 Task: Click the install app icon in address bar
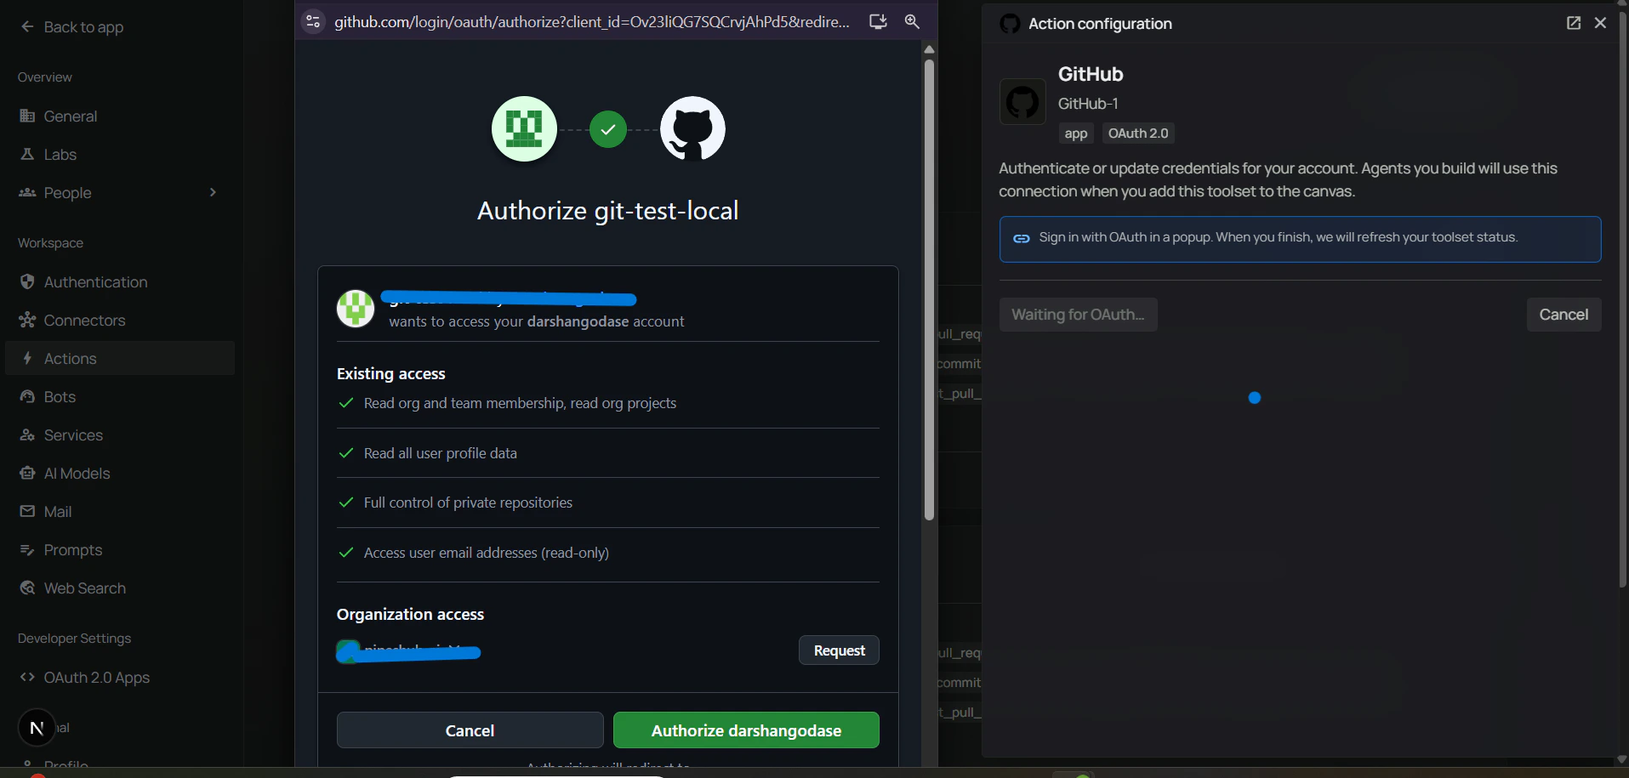tap(878, 21)
